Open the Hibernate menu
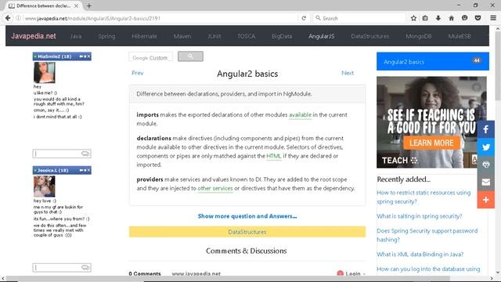This screenshot has height=282, width=501. tap(144, 36)
